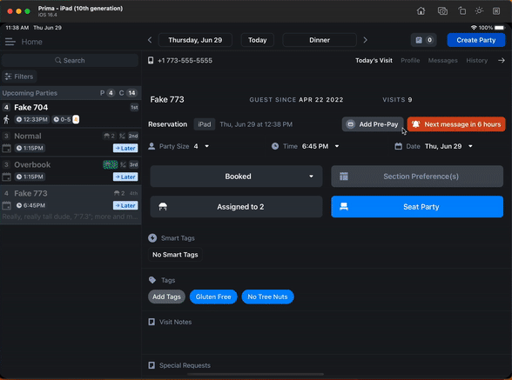This screenshot has height=380, width=512.
Task: Open the Filters option
Action: pyautogui.click(x=19, y=77)
